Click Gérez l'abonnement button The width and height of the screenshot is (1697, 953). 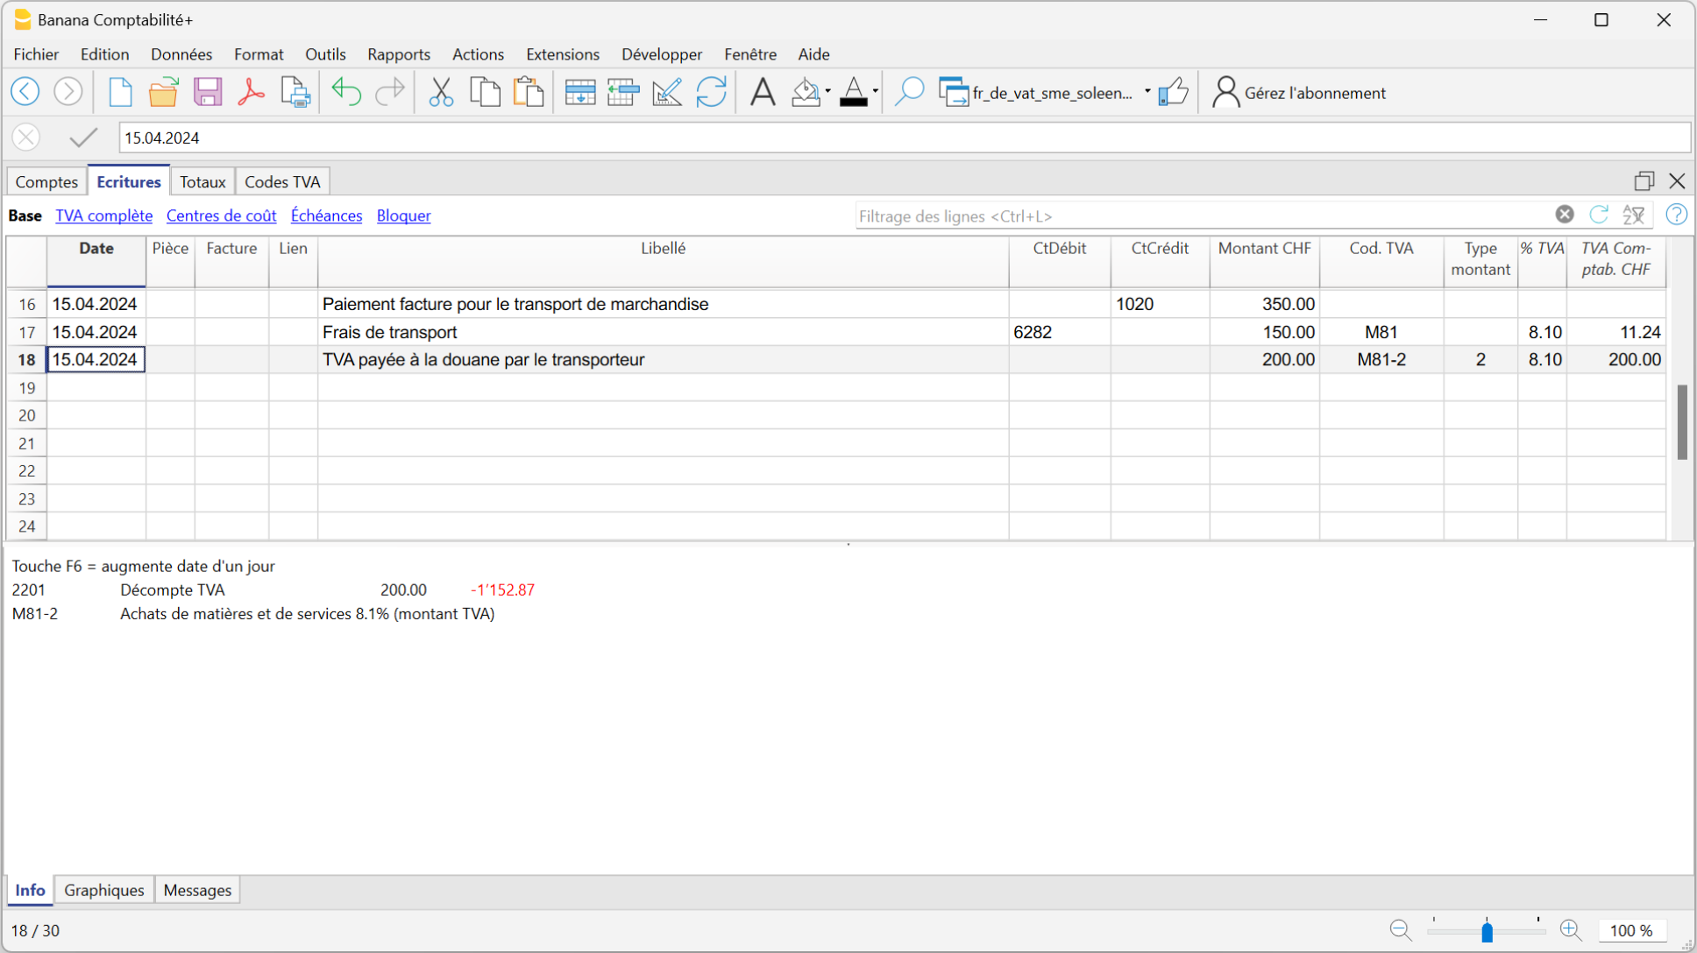tap(1299, 93)
